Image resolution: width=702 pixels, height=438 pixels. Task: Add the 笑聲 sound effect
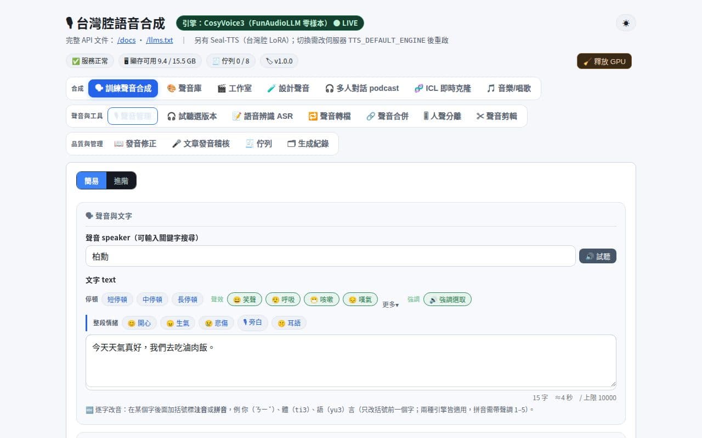click(x=245, y=299)
